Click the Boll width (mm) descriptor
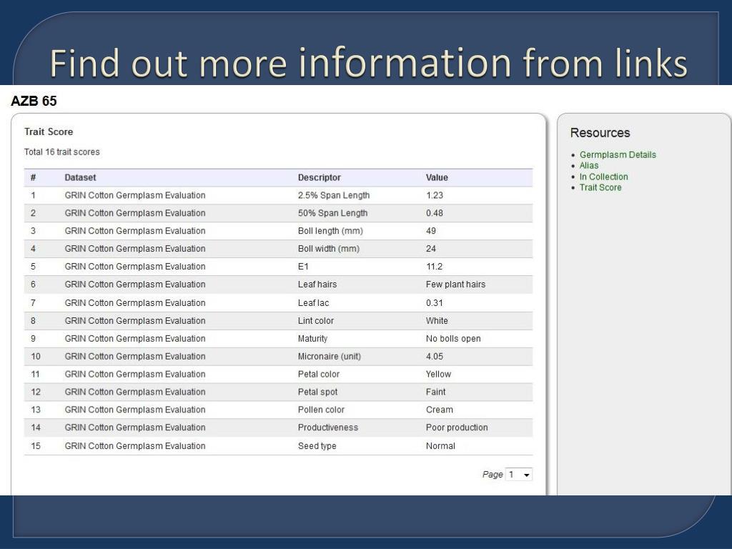Screen dimensions: 732x549 [329, 248]
